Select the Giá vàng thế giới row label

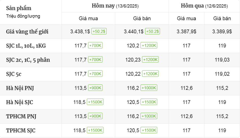point(27,32)
